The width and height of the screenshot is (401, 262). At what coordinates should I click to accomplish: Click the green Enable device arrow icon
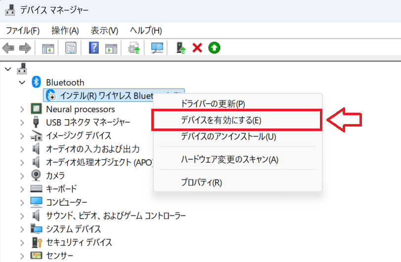[214, 48]
